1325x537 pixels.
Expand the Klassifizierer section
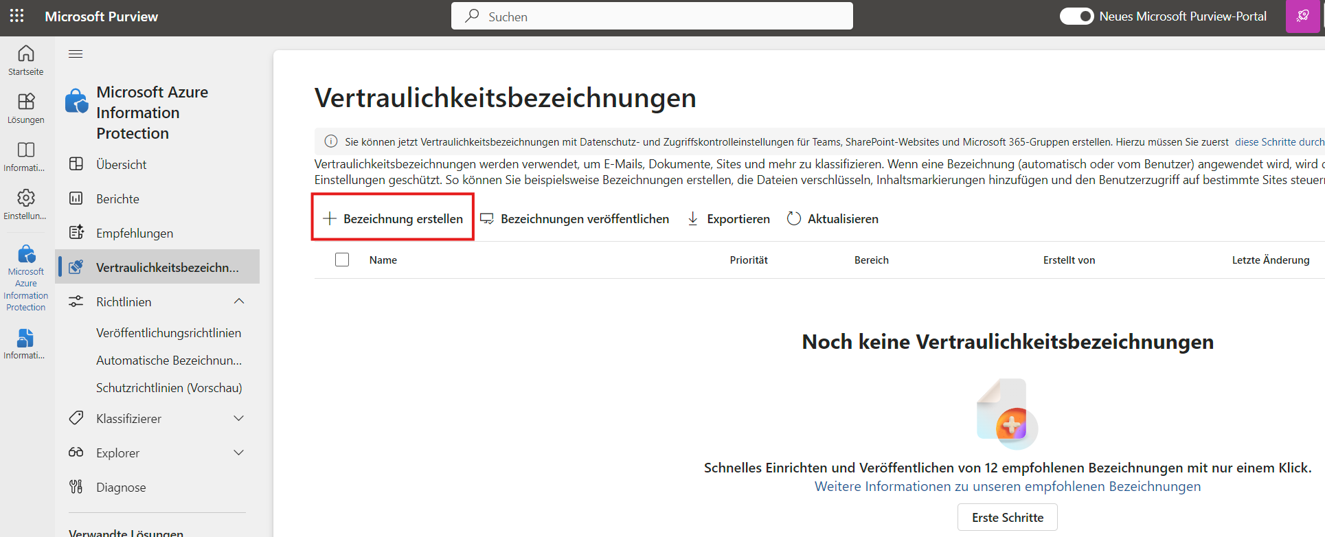pyautogui.click(x=238, y=418)
